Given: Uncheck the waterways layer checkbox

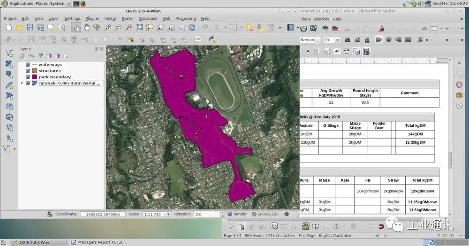Looking at the screenshot, I should click(28, 65).
